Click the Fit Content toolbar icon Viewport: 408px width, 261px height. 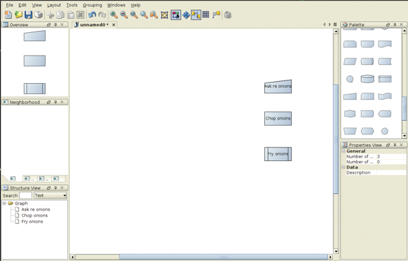(164, 15)
